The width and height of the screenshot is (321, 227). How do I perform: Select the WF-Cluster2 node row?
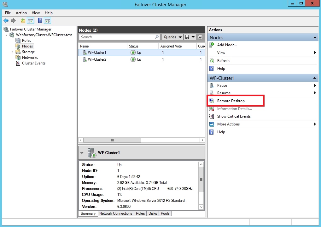coord(97,59)
